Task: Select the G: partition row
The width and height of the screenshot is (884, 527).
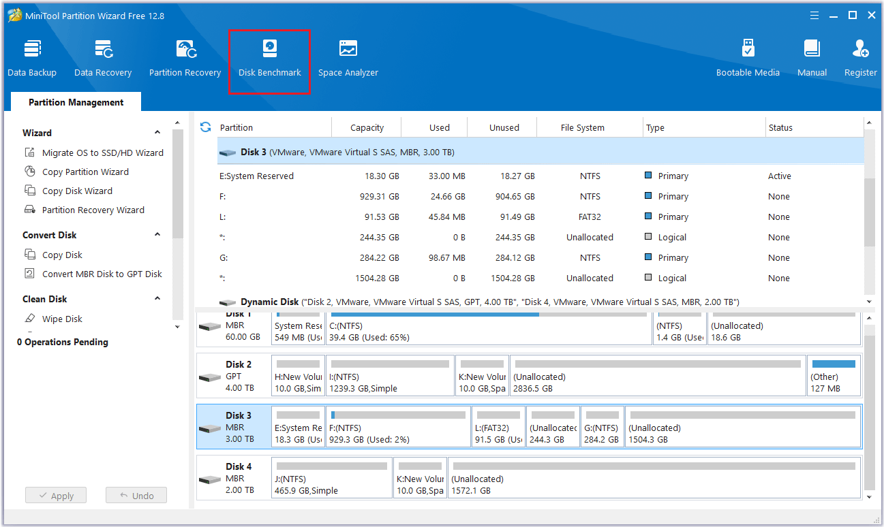Action: pyautogui.click(x=540, y=257)
